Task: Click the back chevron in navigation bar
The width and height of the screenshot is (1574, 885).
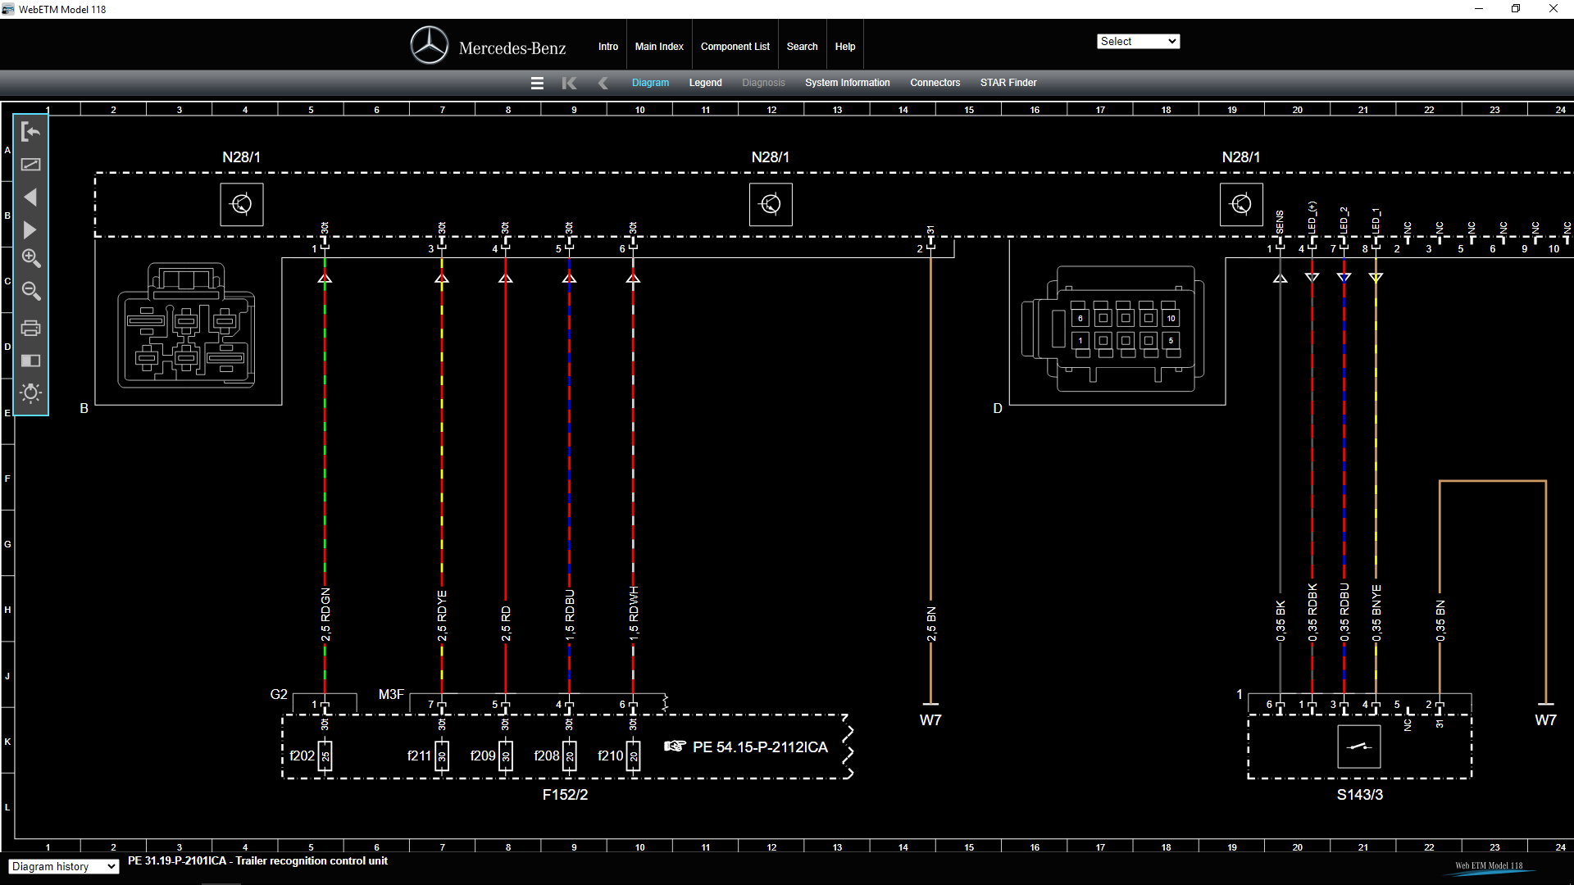Action: pyautogui.click(x=603, y=83)
